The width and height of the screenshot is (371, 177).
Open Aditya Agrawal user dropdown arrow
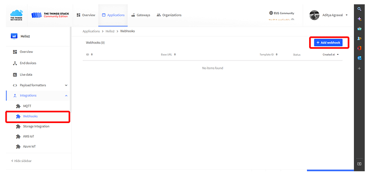347,15
